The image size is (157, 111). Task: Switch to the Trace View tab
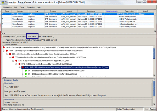21,36
